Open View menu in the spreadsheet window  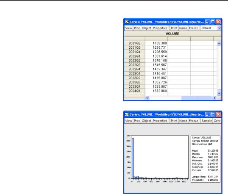[x=129, y=28]
